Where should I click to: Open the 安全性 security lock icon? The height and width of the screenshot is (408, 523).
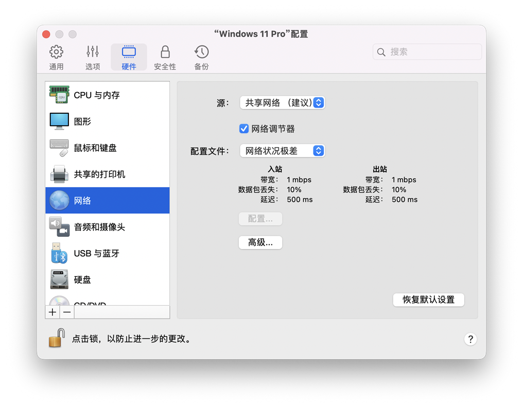tap(165, 51)
